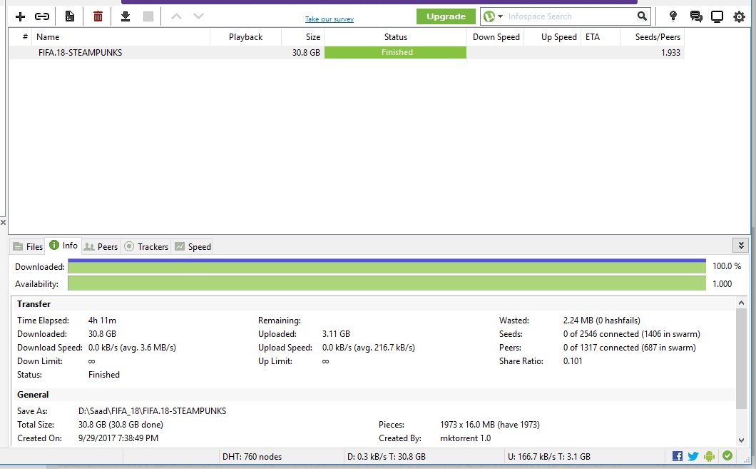Click the remote monitor icon
The height and width of the screenshot is (469, 756).
point(717,17)
